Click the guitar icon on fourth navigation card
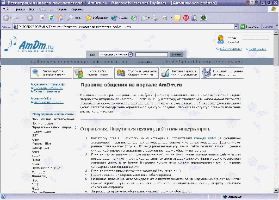Viewport: 279px width, 200px height. click(165, 73)
